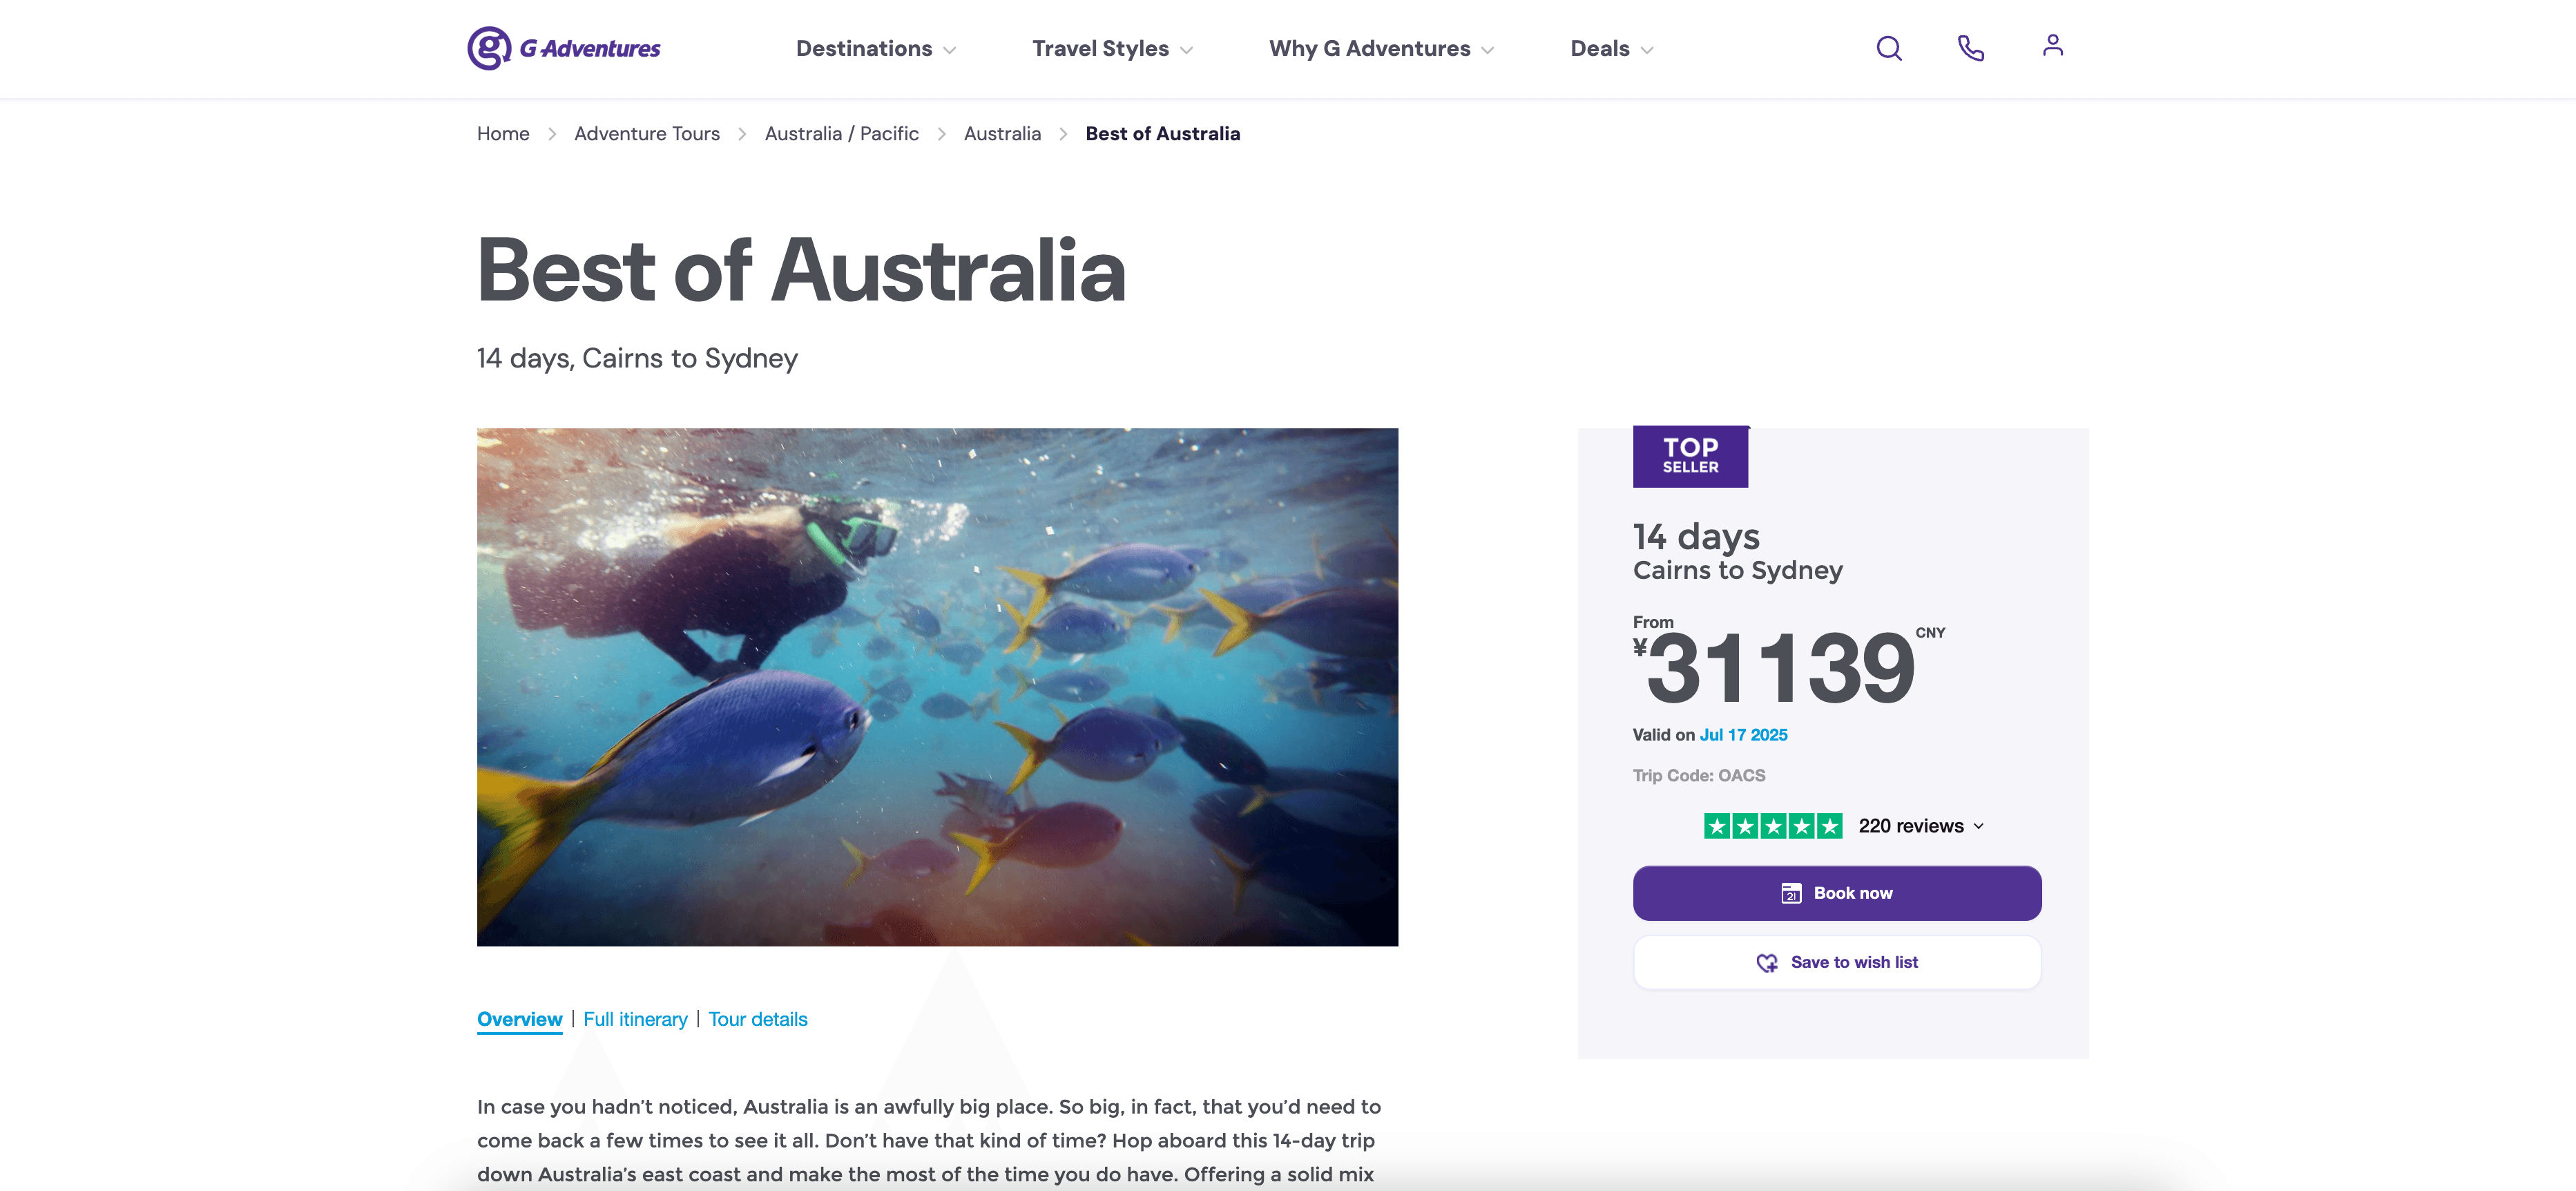Click the Top Seller badge
This screenshot has width=2576, height=1191.
click(1690, 457)
